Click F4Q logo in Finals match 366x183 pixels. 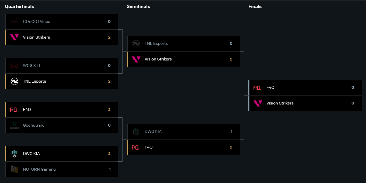257,88
